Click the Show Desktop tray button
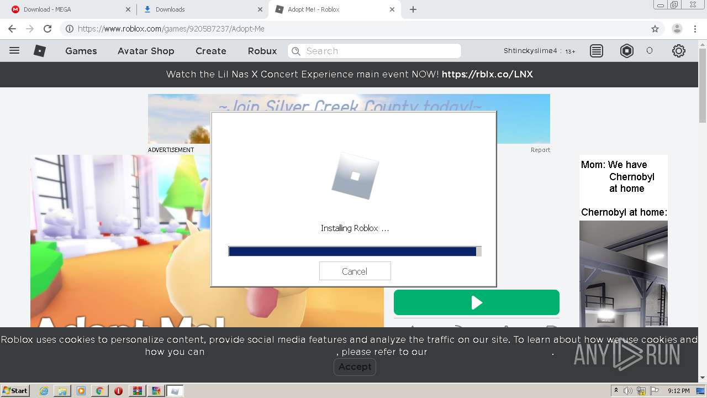 pos(701,391)
